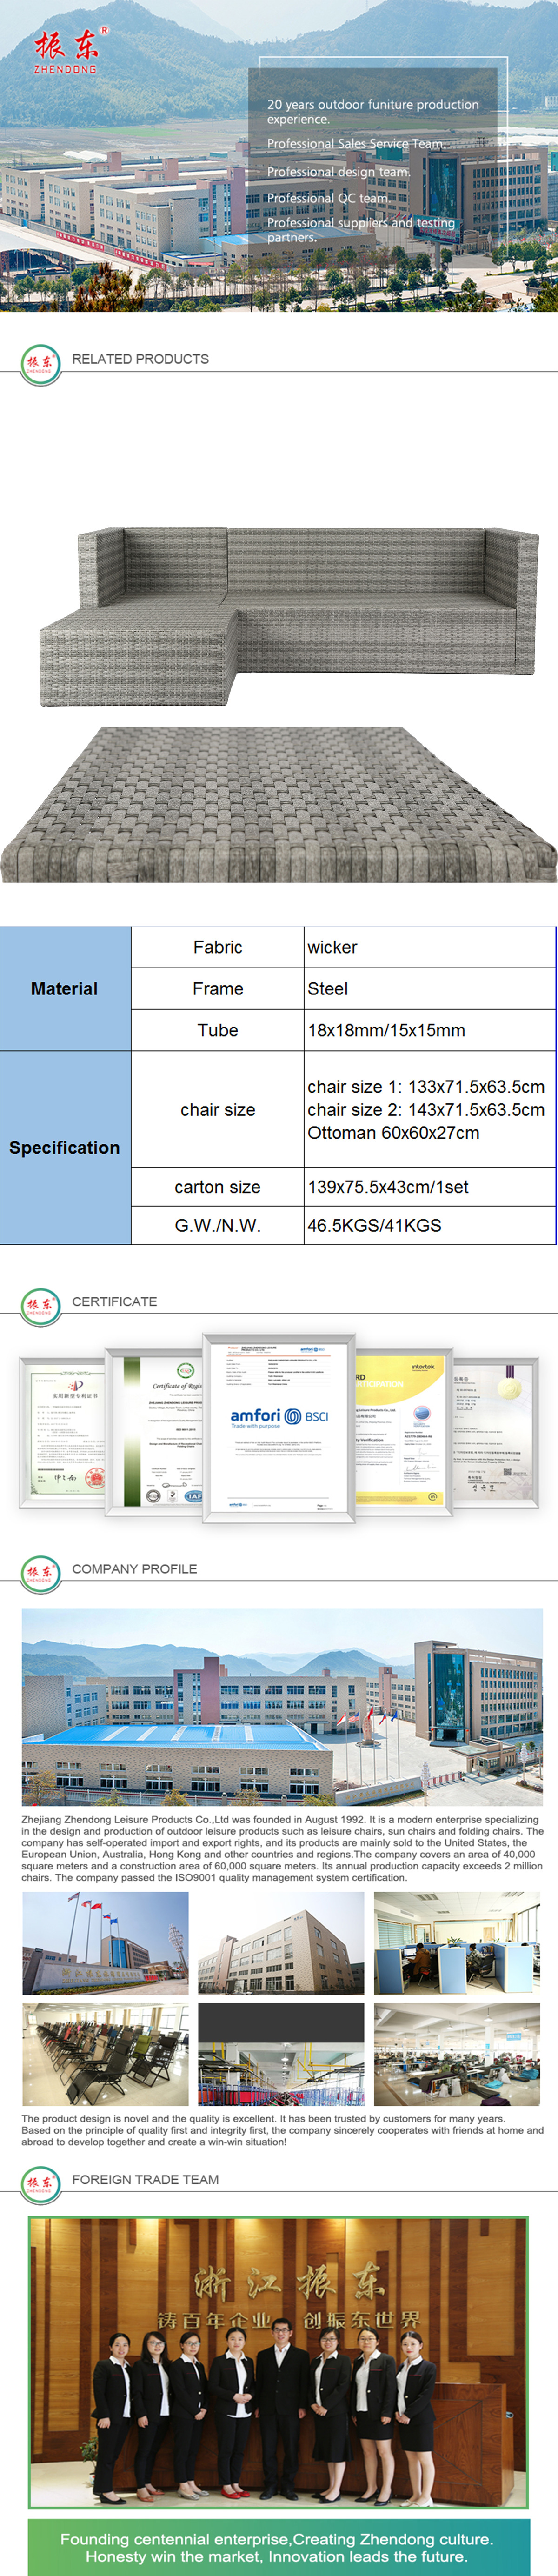Open the photo of flags at the factory gate

[105, 1943]
